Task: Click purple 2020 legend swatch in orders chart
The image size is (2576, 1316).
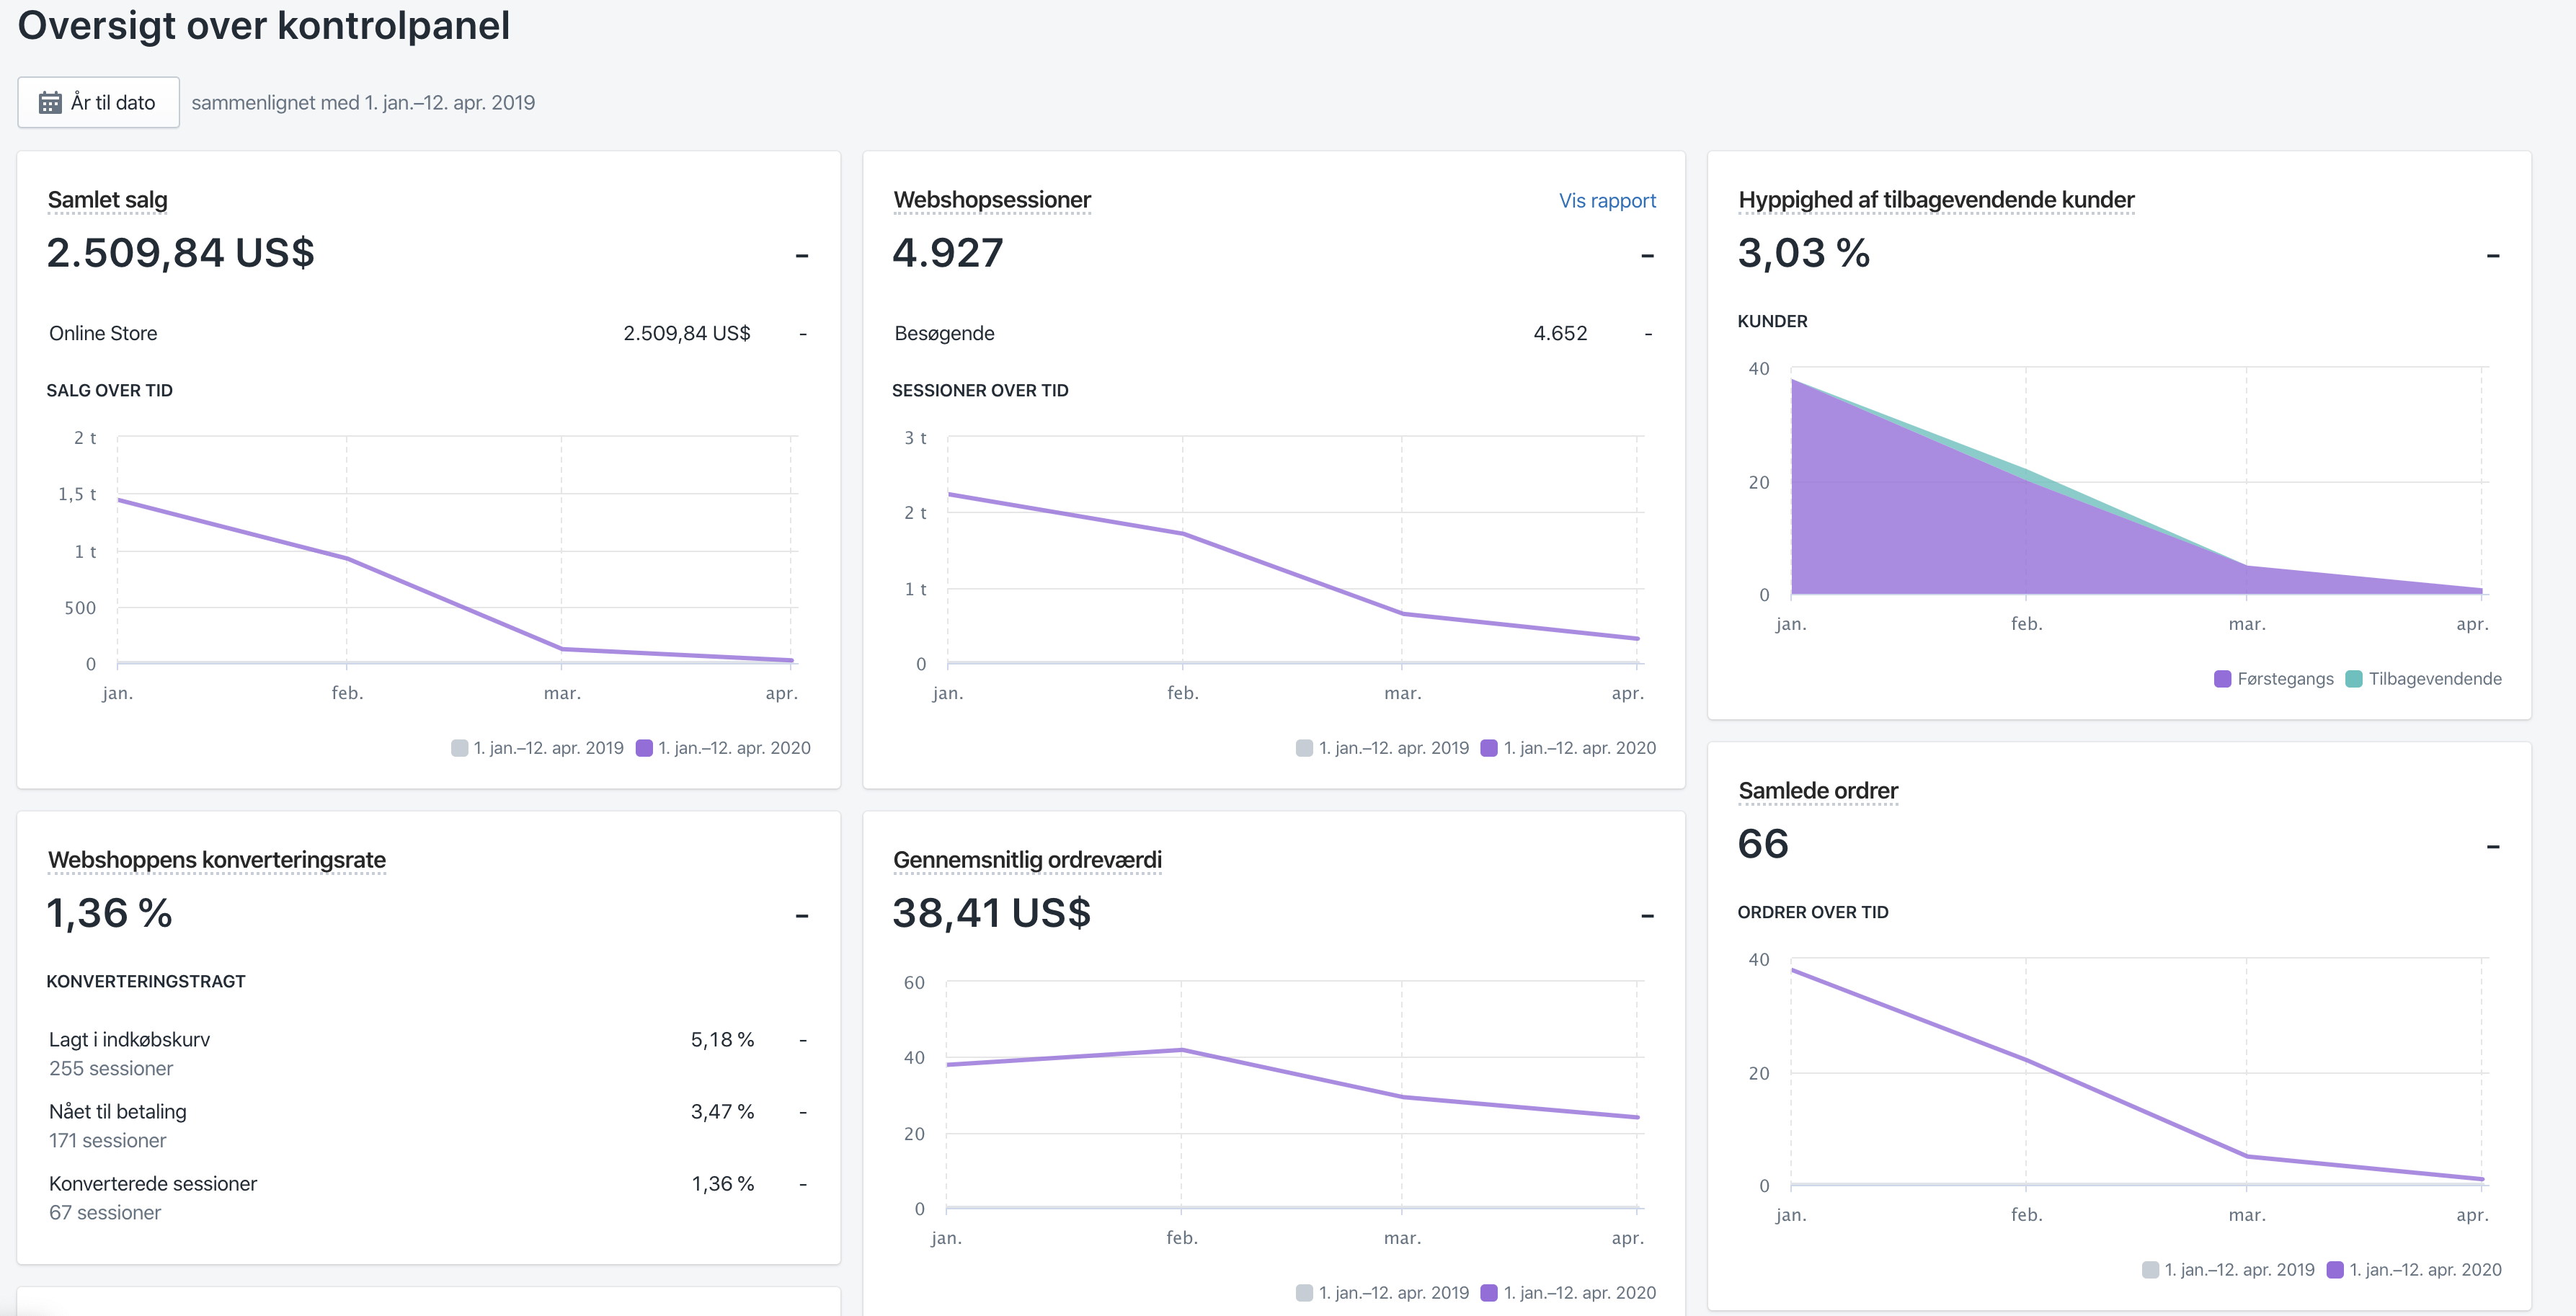Action: [2334, 1270]
